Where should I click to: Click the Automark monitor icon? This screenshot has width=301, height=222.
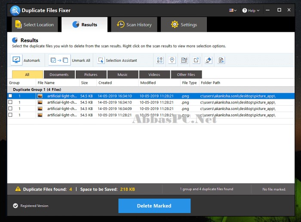click(16, 60)
